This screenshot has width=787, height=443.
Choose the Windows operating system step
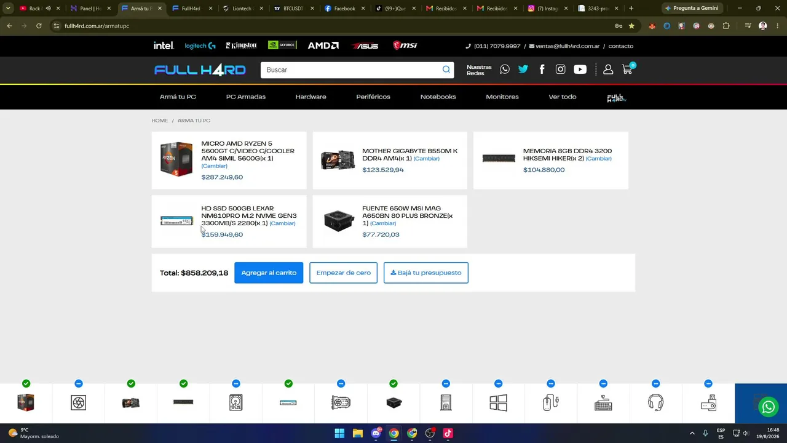[x=499, y=403]
